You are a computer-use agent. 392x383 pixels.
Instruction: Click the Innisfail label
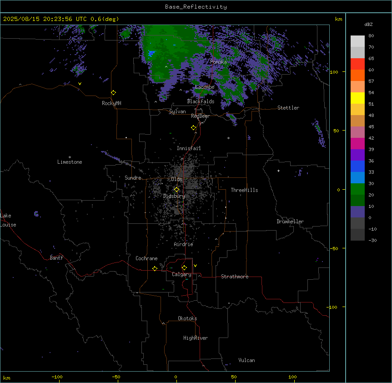point(189,148)
